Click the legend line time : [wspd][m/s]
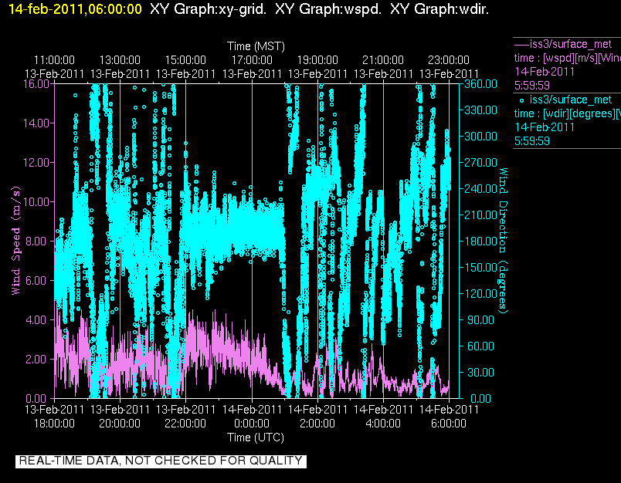The width and height of the screenshot is (621, 483). coord(567,58)
